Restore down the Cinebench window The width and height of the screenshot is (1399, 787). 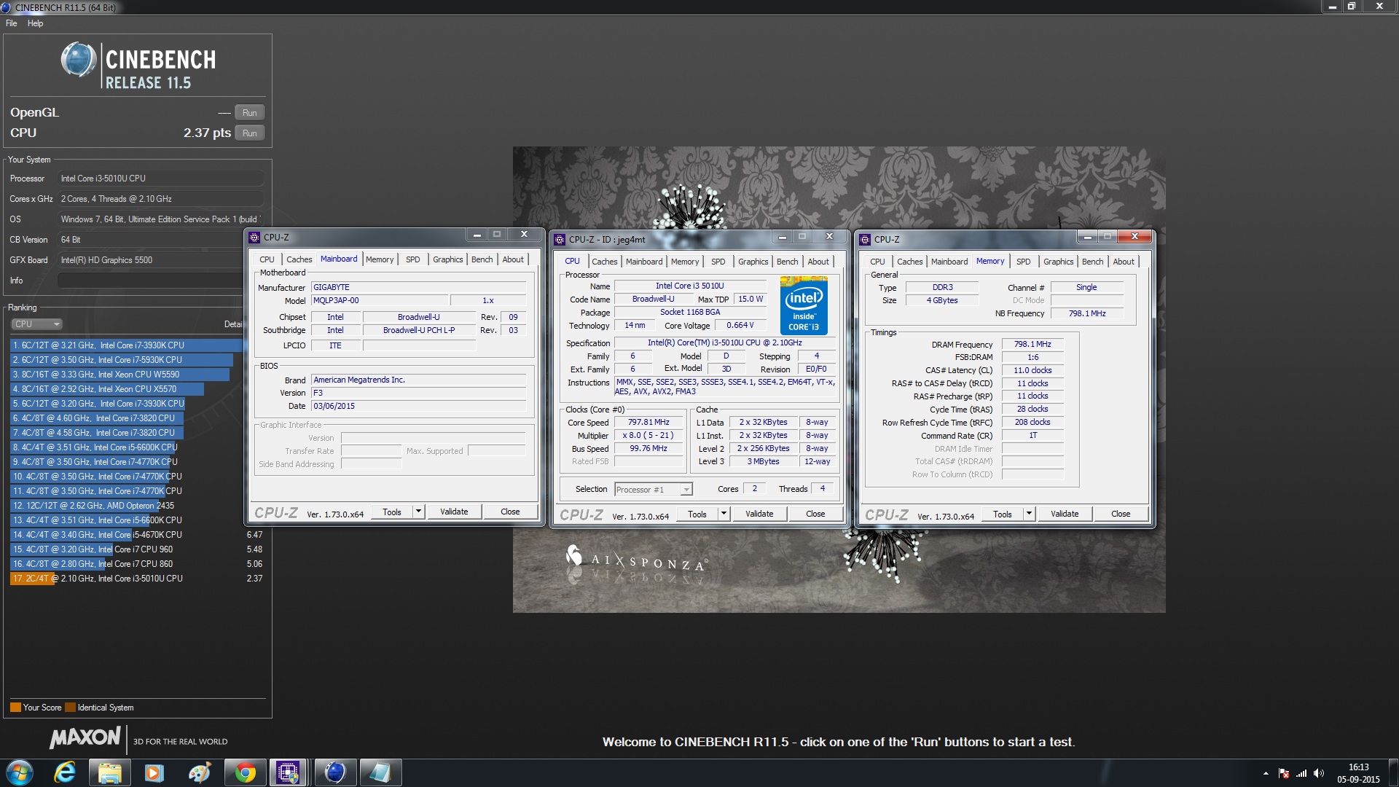click(1351, 7)
